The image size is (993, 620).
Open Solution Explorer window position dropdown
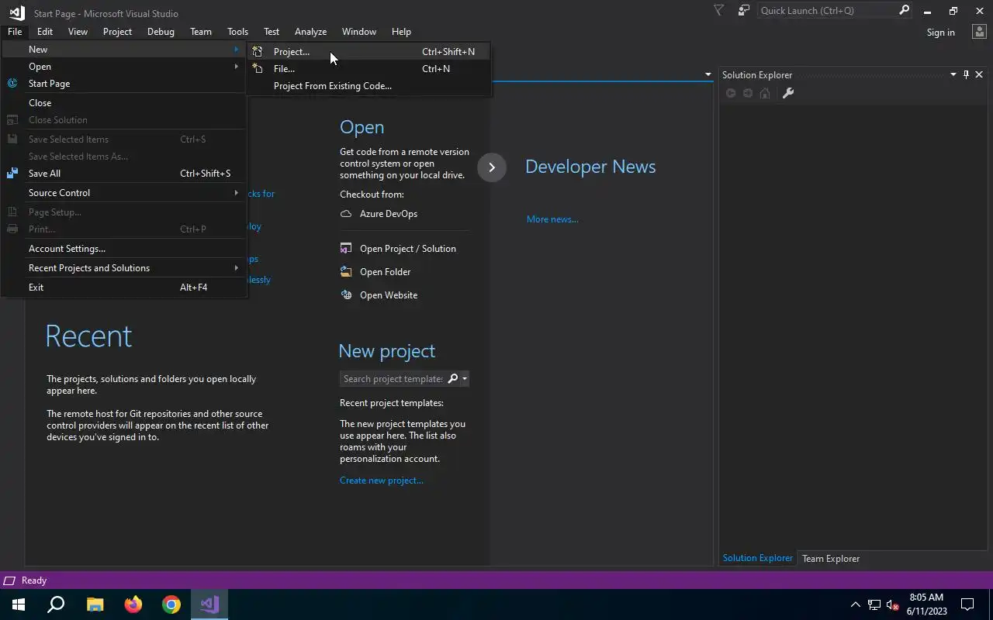(x=953, y=74)
